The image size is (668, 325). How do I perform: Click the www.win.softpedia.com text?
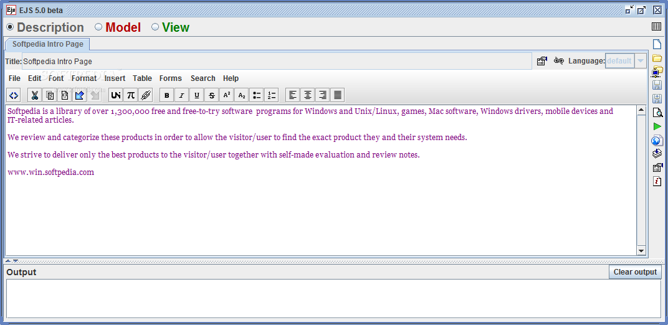pyautogui.click(x=50, y=172)
